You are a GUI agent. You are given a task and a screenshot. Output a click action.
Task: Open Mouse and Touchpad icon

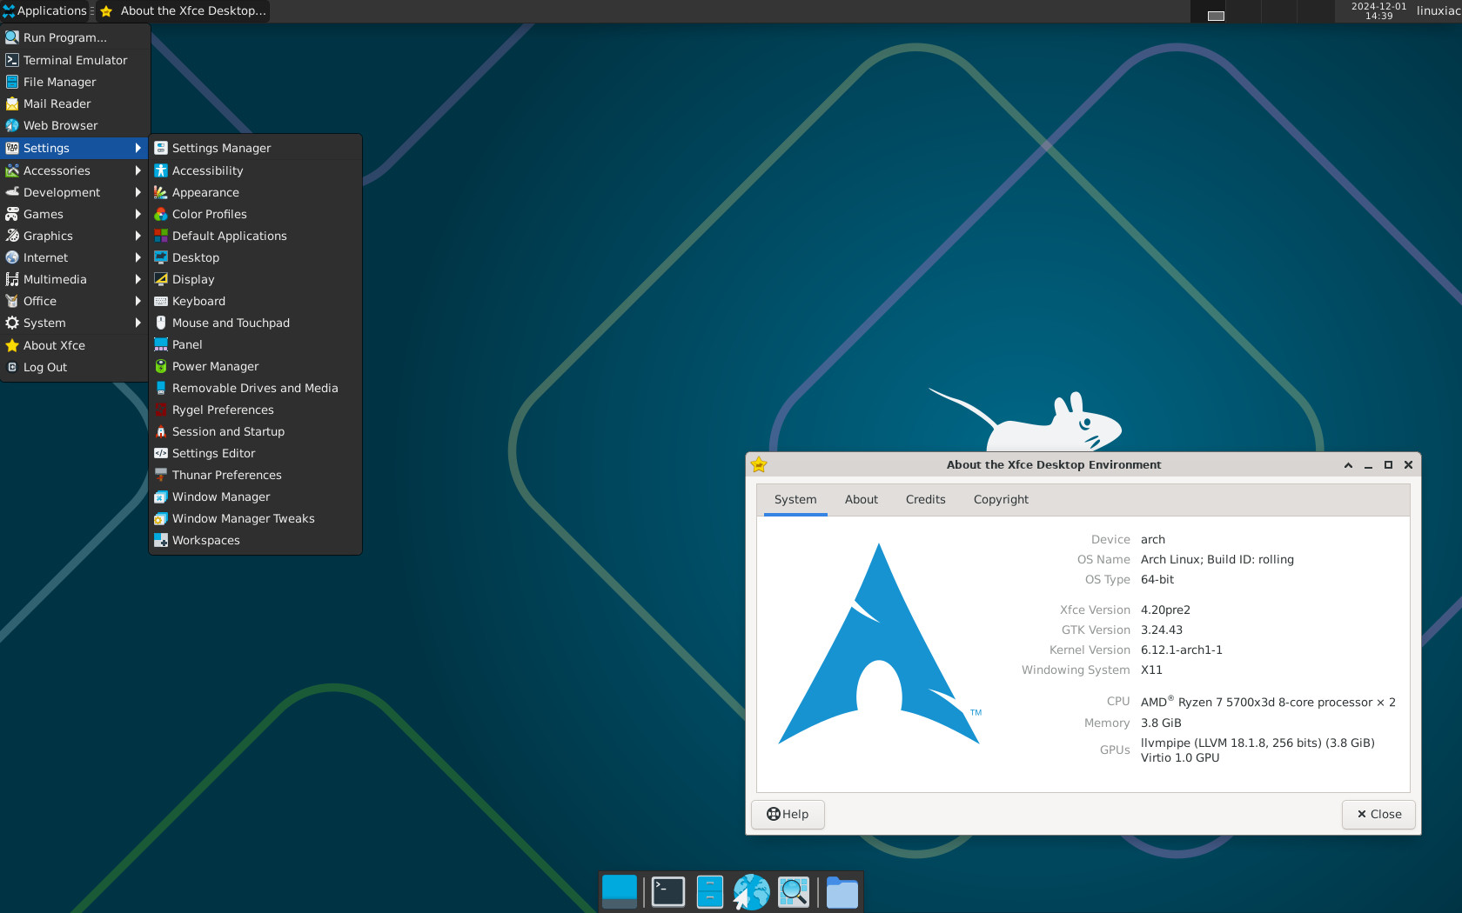tap(161, 323)
